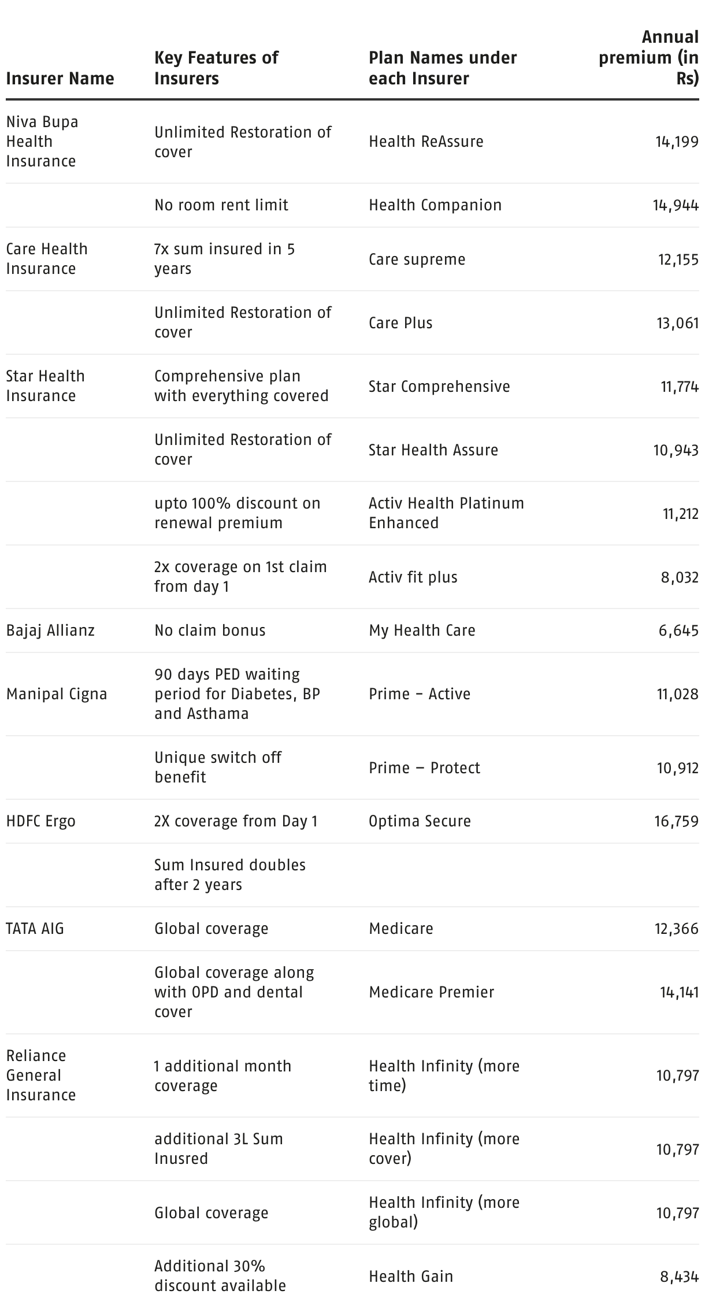Select the Star Health Insurance insurer cell
This screenshot has width=705, height=1313.
[45, 386]
